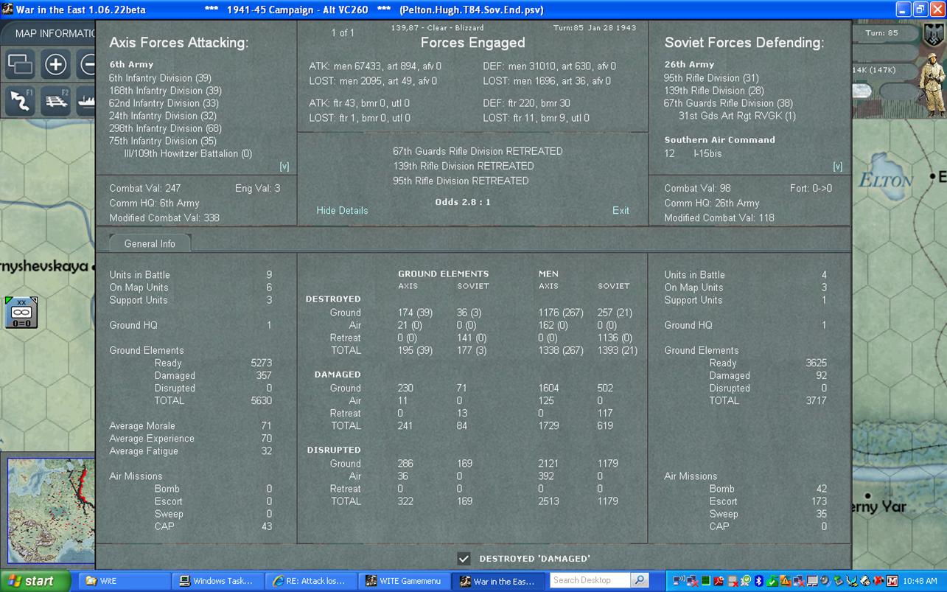Zoom in the map with plus icon
The image size is (947, 592).
pyautogui.click(x=55, y=64)
